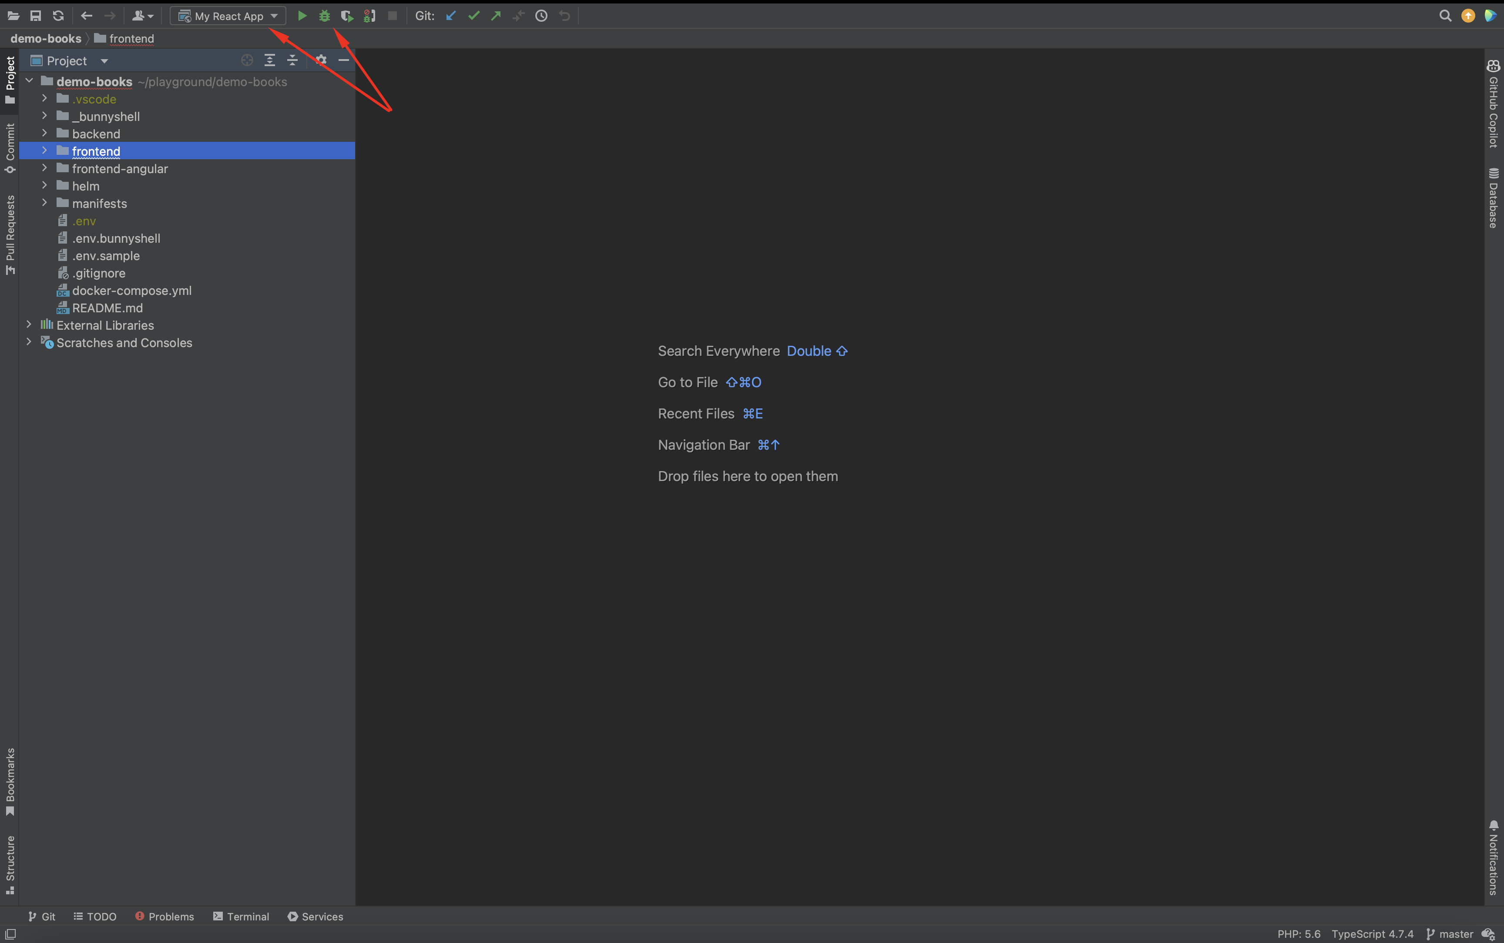
Task: Click Git Commit green checkmark
Action: [x=473, y=16]
